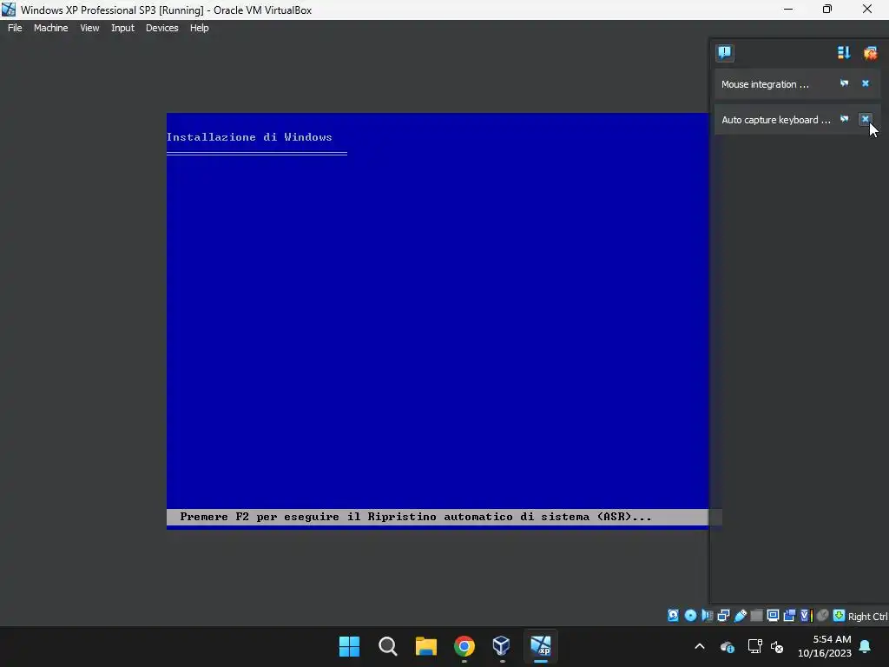This screenshot has height=667, width=889.
Task: Click the Mouse integration notification text
Action: (765, 84)
